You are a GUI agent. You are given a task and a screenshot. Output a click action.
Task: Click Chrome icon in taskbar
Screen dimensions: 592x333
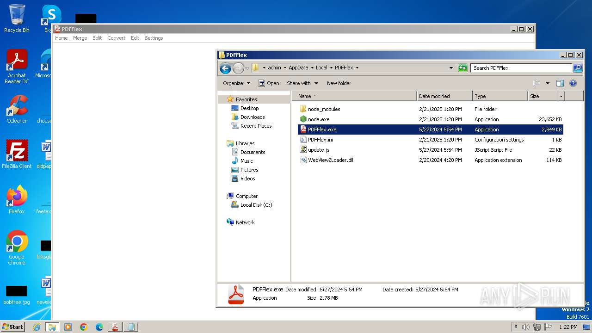(x=84, y=327)
